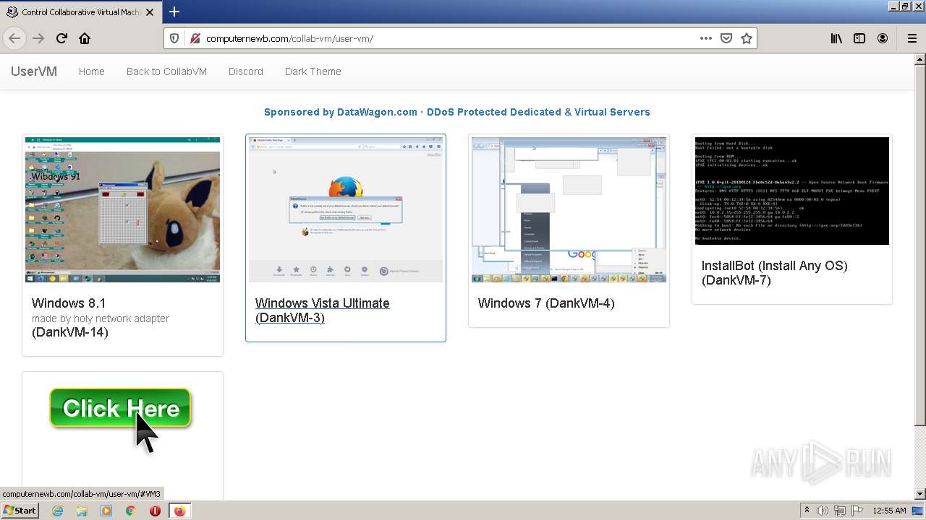Screen dimensions: 926x520
Task: Open the Firefox hamburger menu
Action: coord(912,38)
